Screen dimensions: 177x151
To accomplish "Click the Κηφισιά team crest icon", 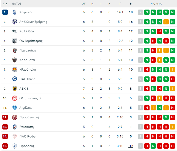I will tap(15, 12).
